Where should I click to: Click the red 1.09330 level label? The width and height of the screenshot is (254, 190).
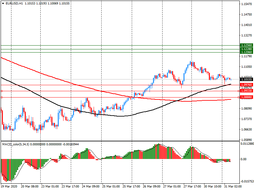246,91
